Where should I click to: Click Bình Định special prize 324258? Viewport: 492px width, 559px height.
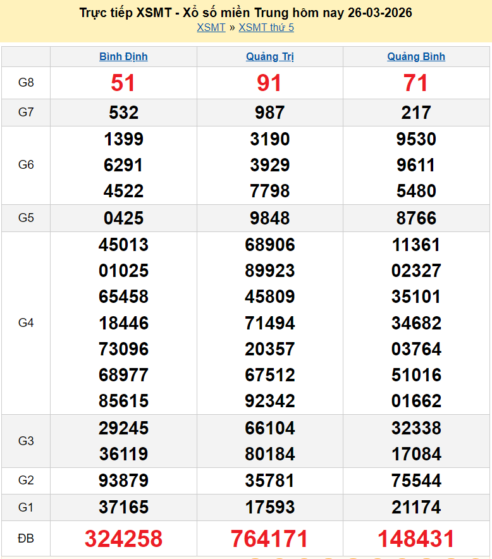click(x=123, y=539)
